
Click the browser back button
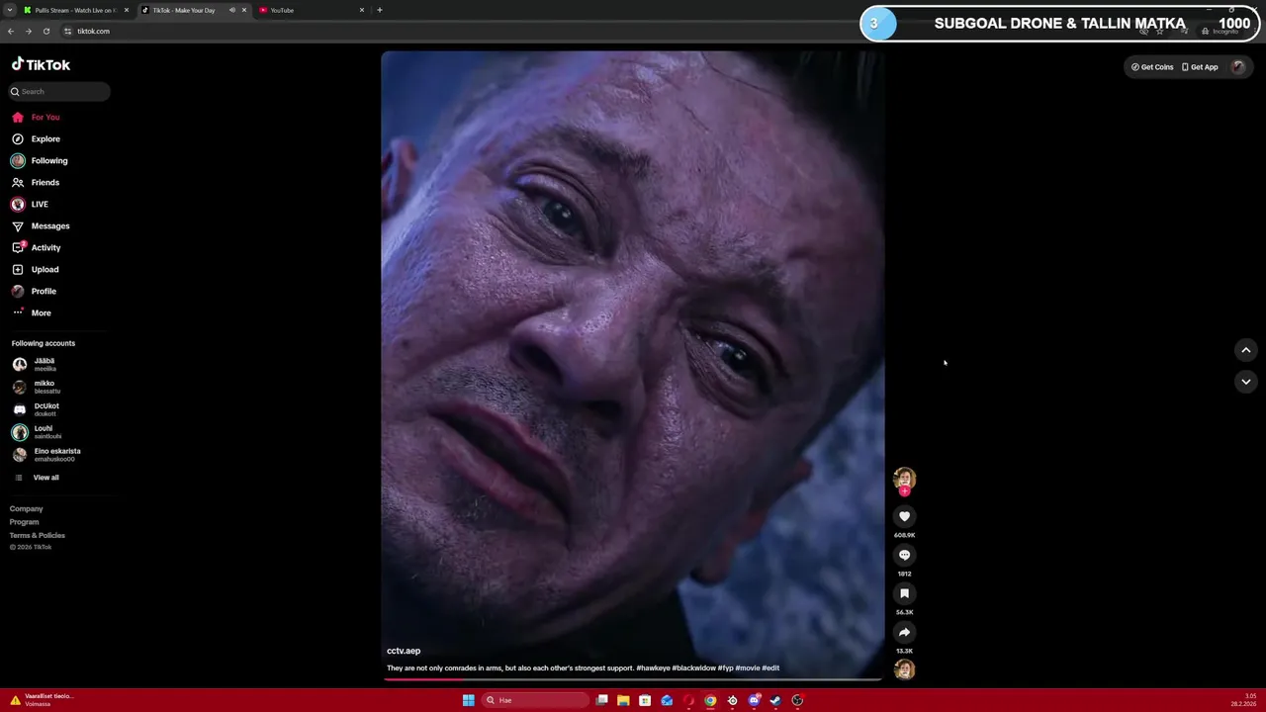(x=10, y=31)
